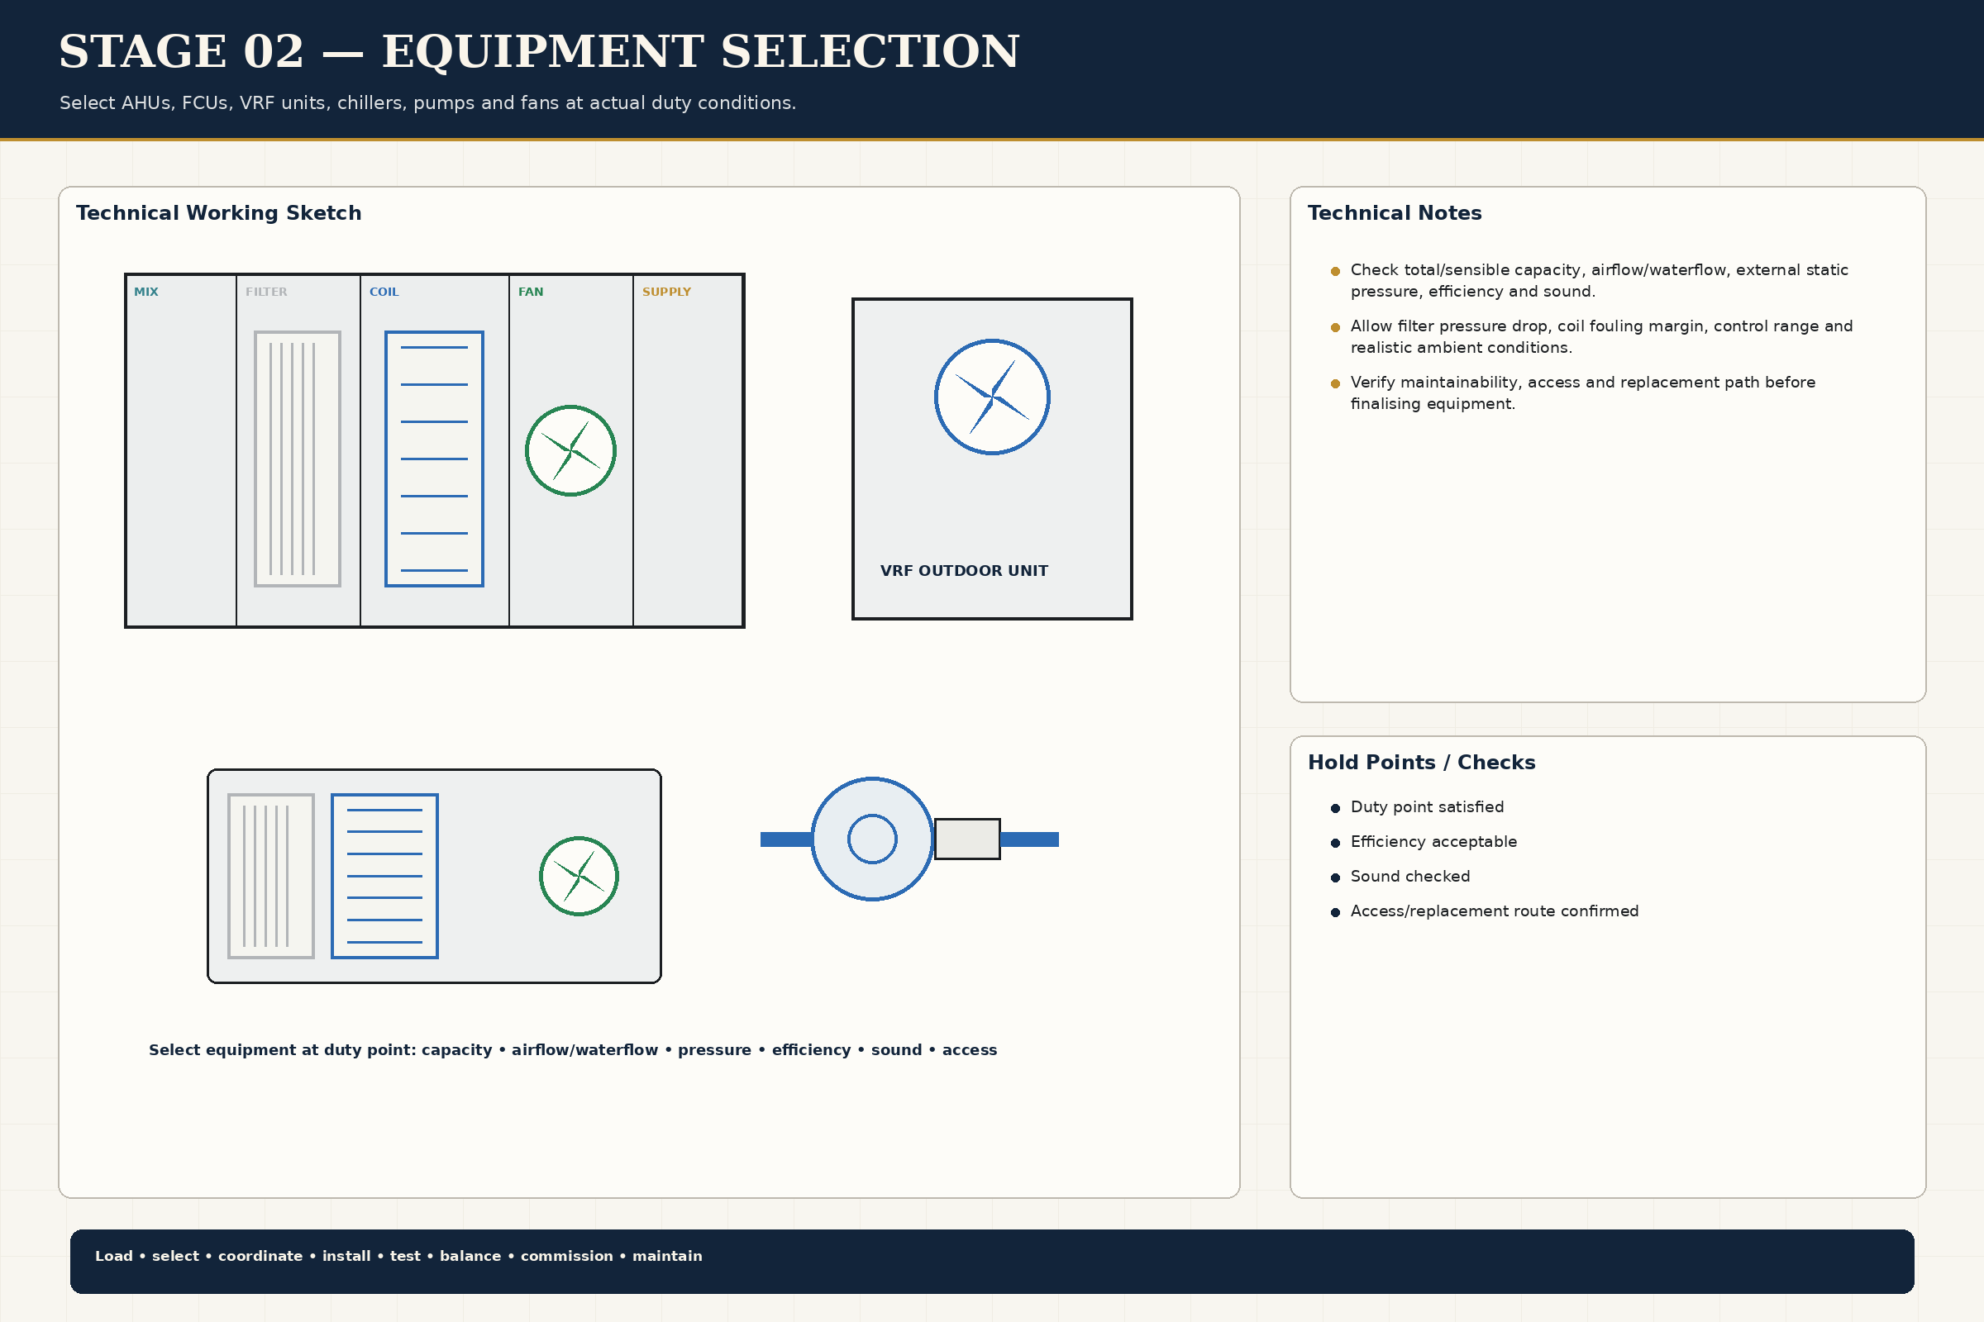Screen dimensions: 1984x1322
Task: Select the pump impeller circle
Action: click(x=872, y=839)
